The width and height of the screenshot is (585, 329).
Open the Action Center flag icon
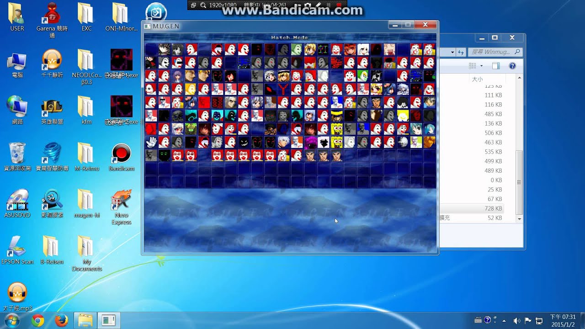[x=528, y=321]
